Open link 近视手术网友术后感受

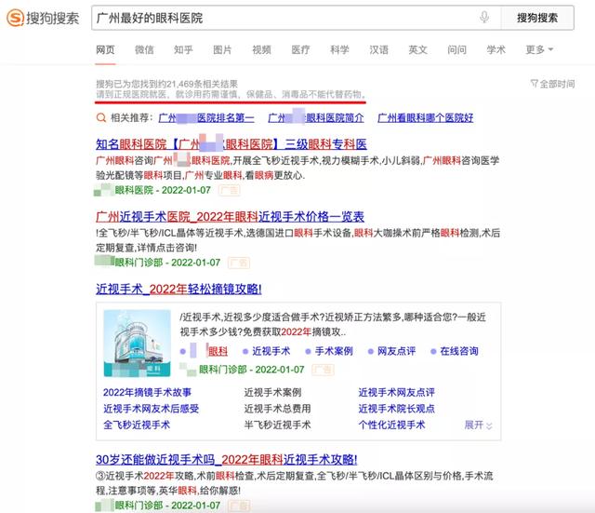click(x=151, y=409)
